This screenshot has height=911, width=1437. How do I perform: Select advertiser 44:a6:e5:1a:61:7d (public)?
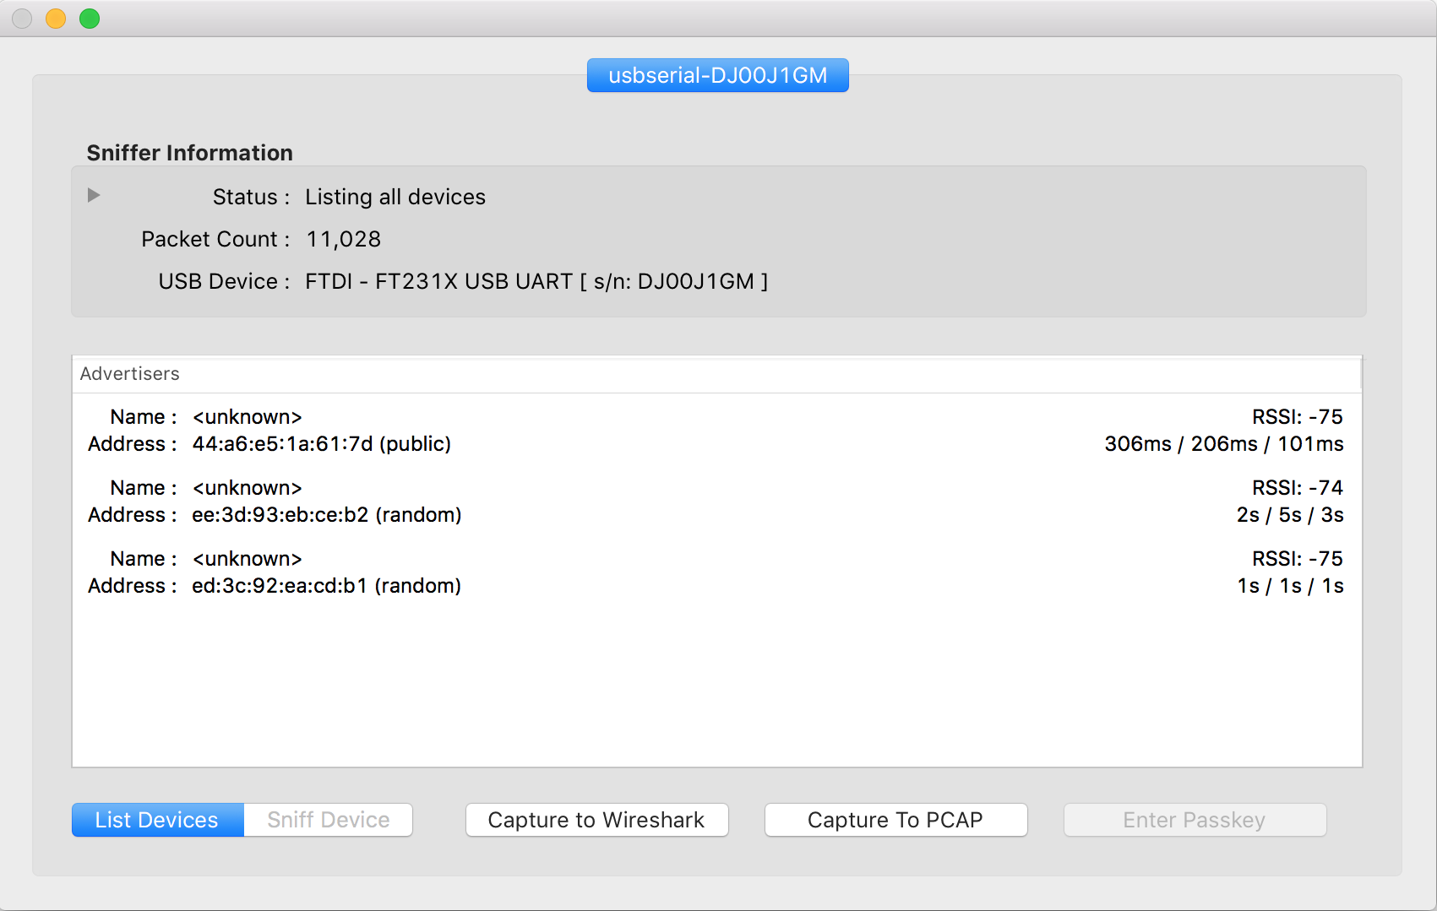pos(716,431)
